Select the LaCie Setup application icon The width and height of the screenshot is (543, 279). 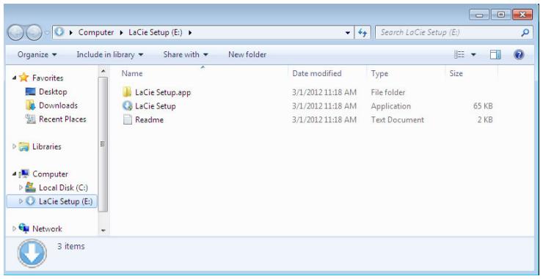tap(127, 105)
